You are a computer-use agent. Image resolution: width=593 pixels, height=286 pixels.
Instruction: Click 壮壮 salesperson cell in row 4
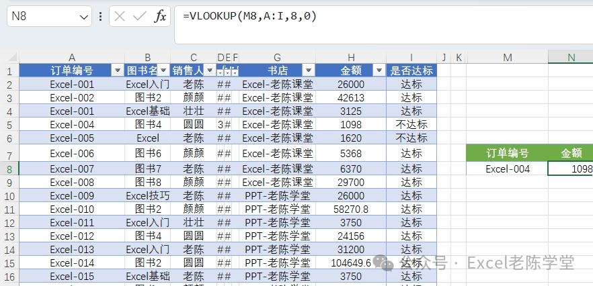[x=194, y=111]
